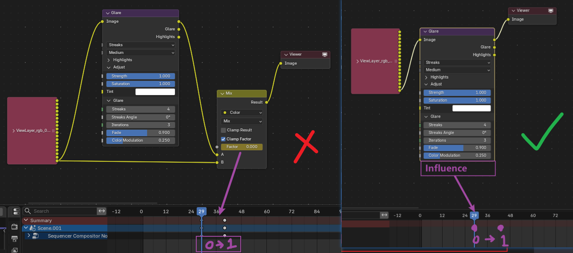Click the output printer icon in left sidebar
Viewport: 573px width, 253px height.
click(15, 238)
